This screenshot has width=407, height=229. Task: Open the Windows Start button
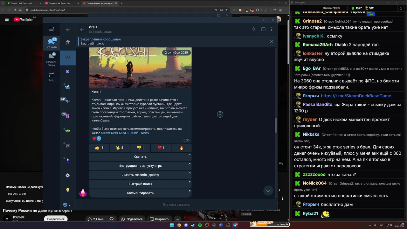pos(172,225)
